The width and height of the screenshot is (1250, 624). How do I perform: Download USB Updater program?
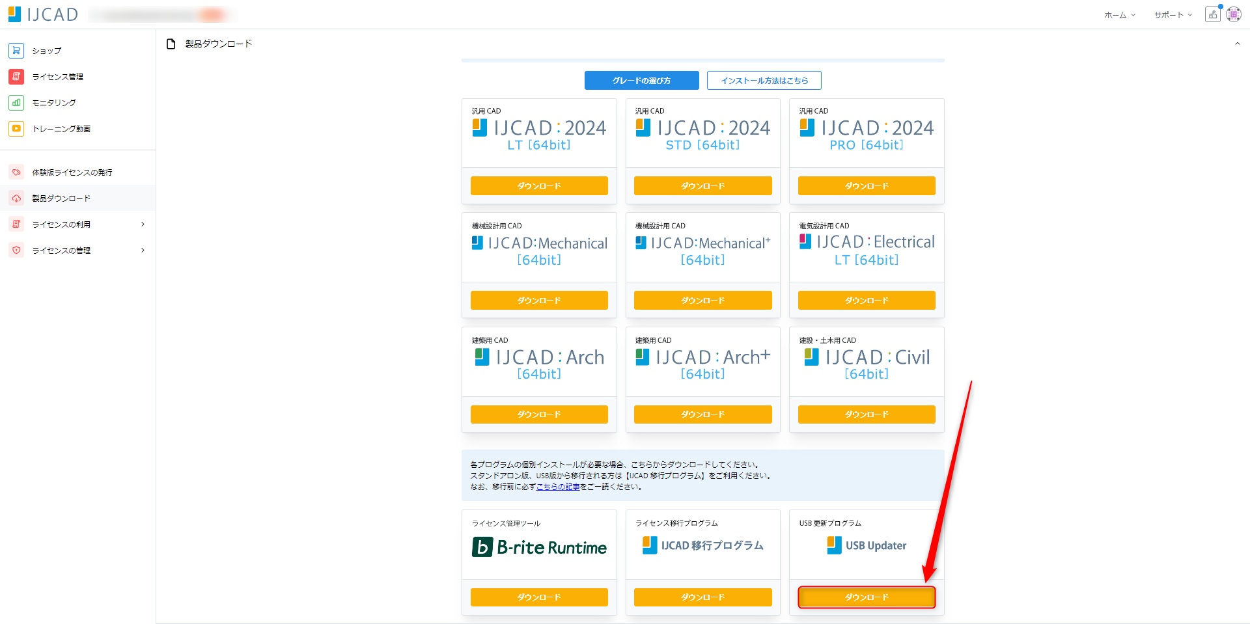pyautogui.click(x=867, y=597)
